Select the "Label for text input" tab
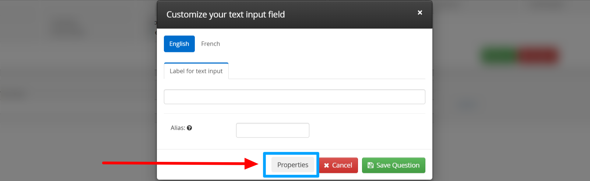Screen dimensions: 590x181 tap(196, 71)
